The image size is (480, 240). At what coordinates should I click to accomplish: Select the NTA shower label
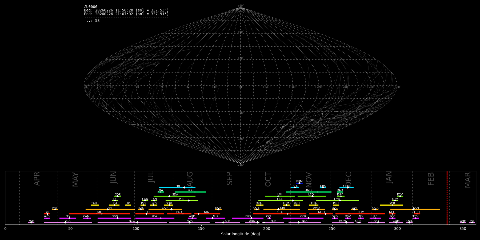click(305, 221)
